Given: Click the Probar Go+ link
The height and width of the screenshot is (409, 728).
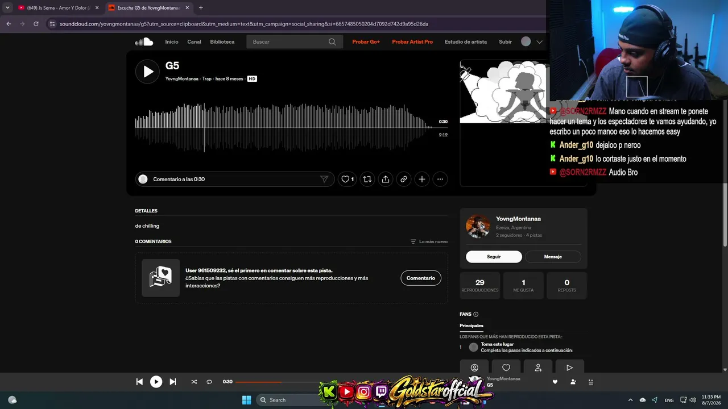Looking at the screenshot, I should pos(366,41).
